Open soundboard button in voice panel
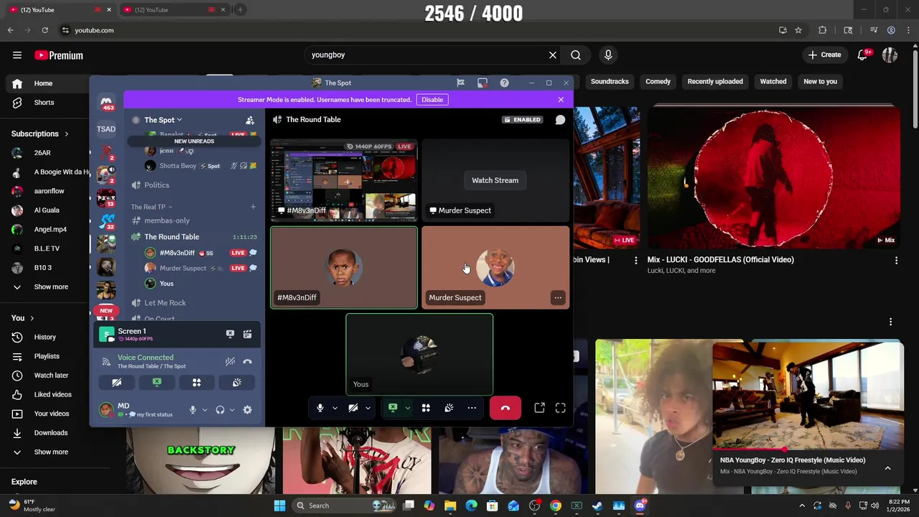The width and height of the screenshot is (919, 517). pos(237,383)
